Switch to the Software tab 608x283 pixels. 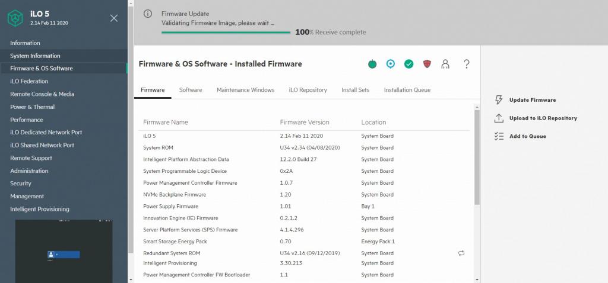pyautogui.click(x=191, y=90)
